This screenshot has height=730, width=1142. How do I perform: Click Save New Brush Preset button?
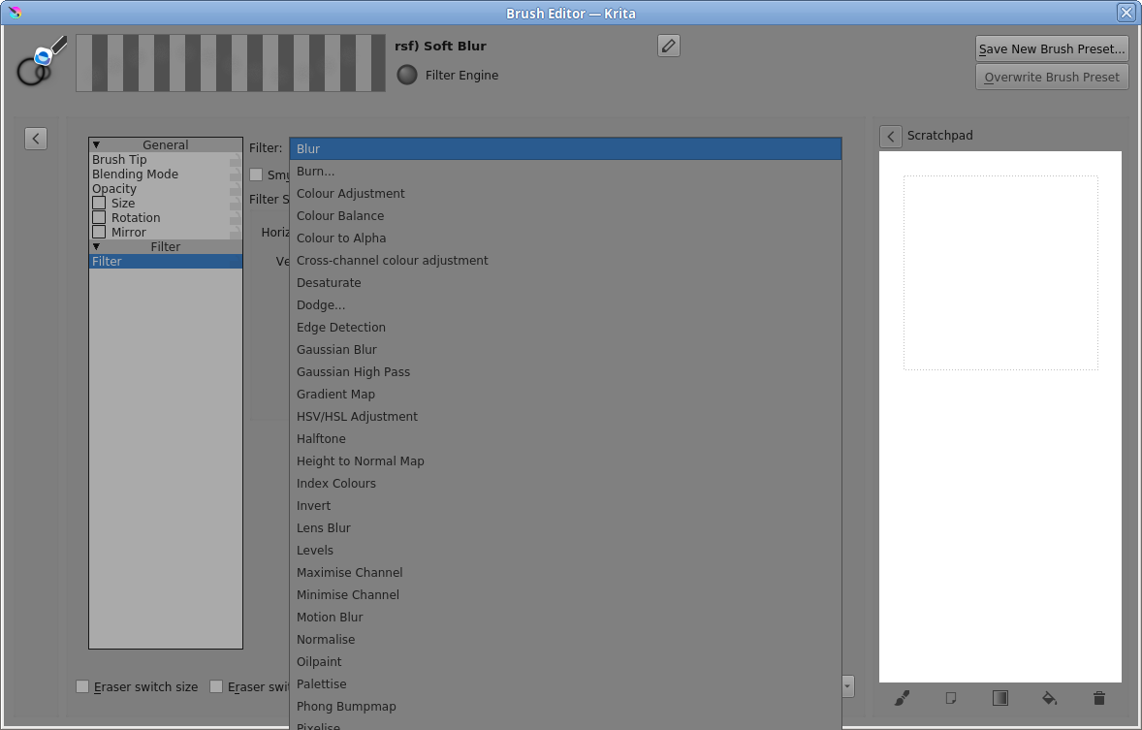(1052, 48)
